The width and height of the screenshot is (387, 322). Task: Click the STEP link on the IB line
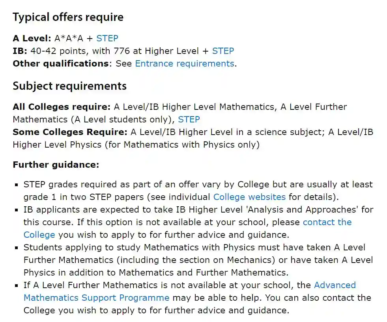tap(223, 51)
